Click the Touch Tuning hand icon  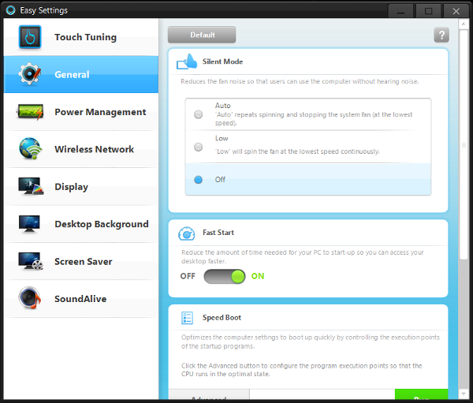click(30, 37)
